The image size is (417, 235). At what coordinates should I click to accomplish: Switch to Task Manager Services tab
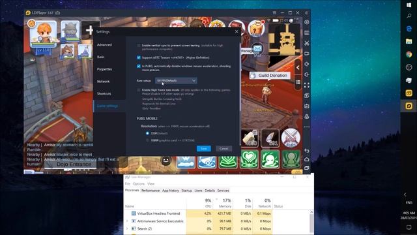tap(223, 191)
